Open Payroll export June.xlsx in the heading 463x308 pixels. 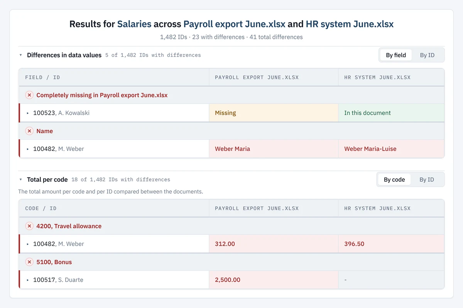234,24
